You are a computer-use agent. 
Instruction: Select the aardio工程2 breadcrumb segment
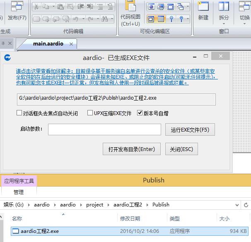click(x=128, y=205)
